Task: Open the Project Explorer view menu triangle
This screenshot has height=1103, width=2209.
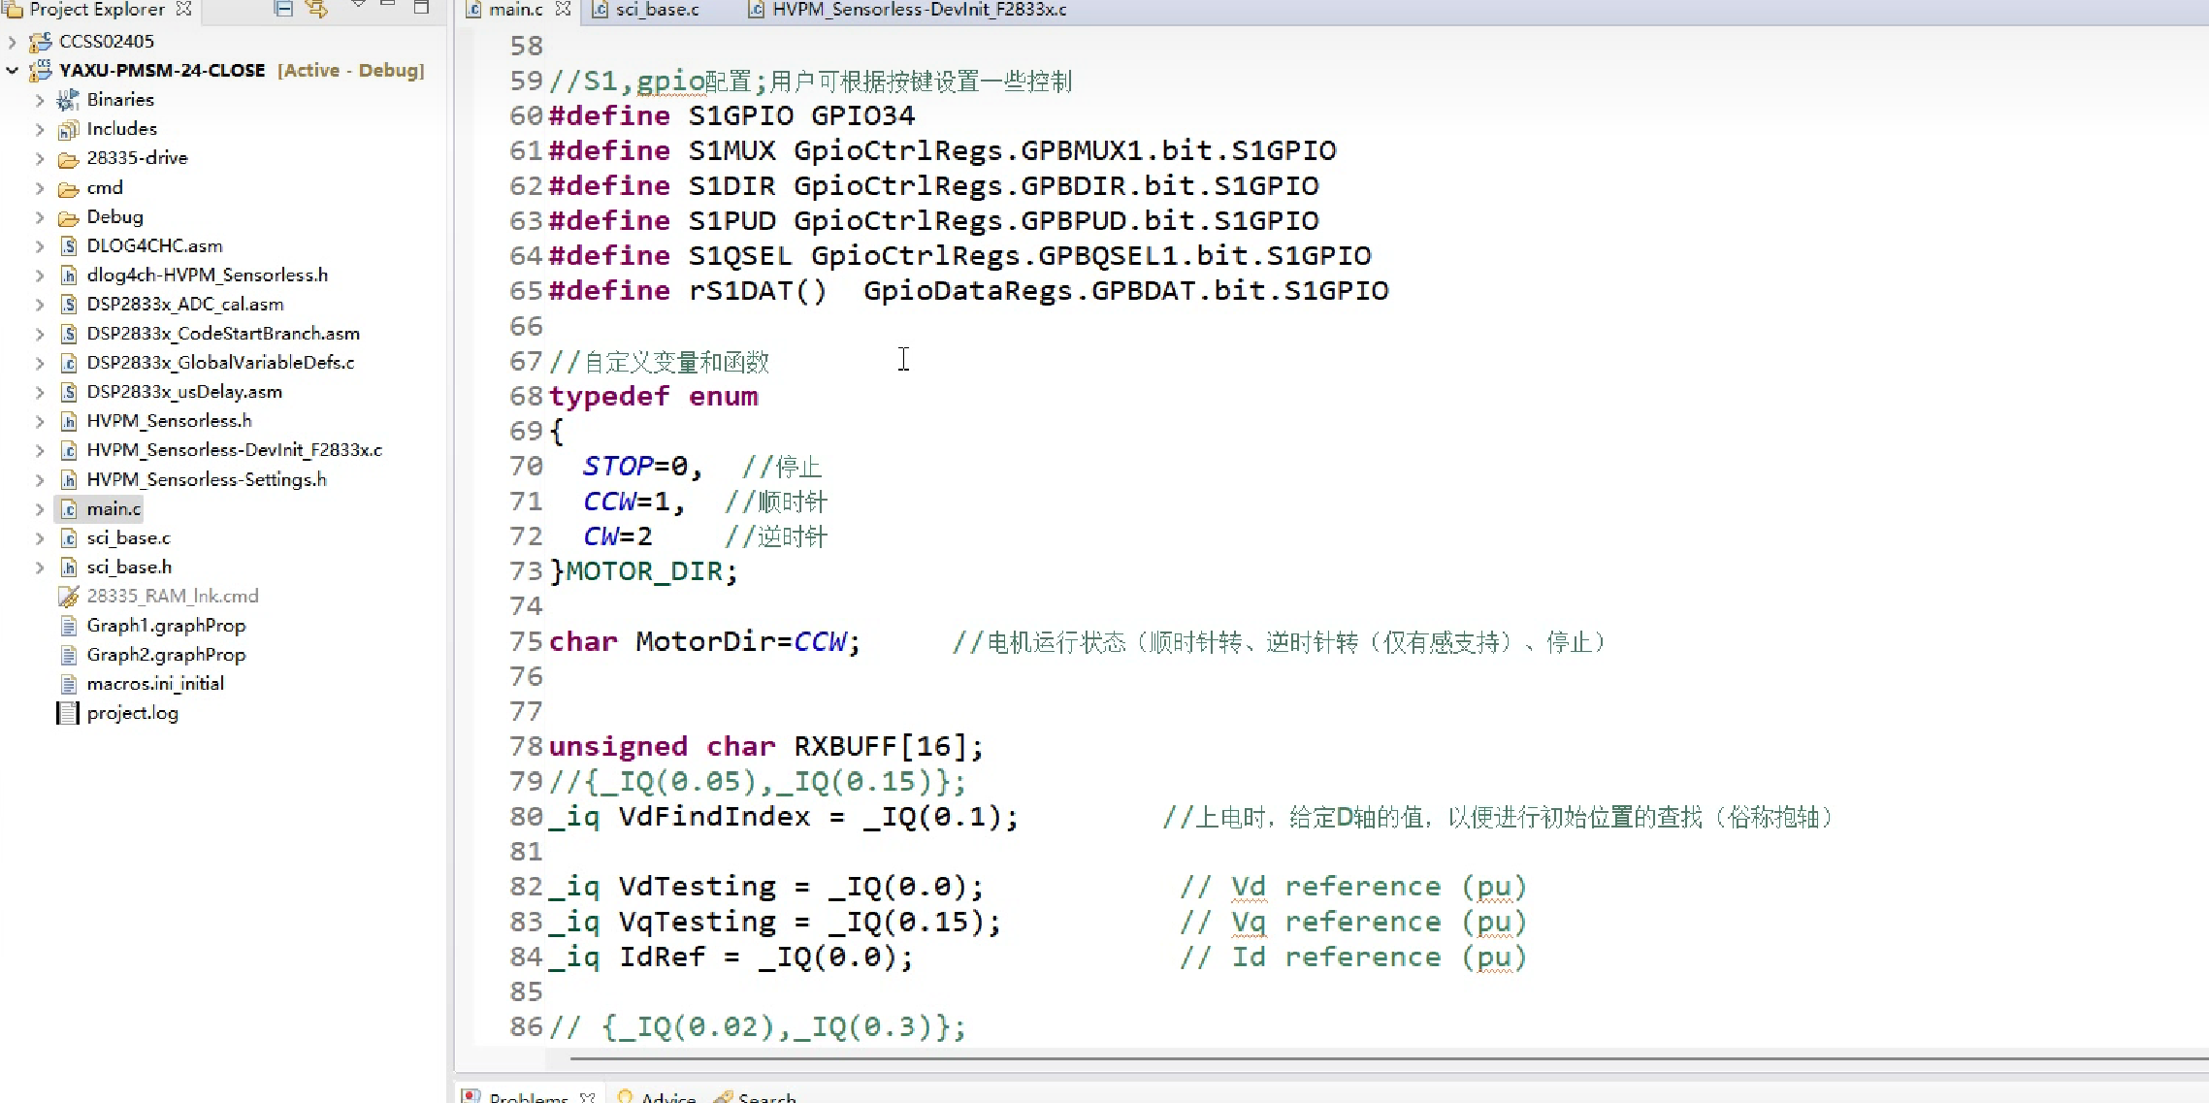Action: pyautogui.click(x=358, y=6)
